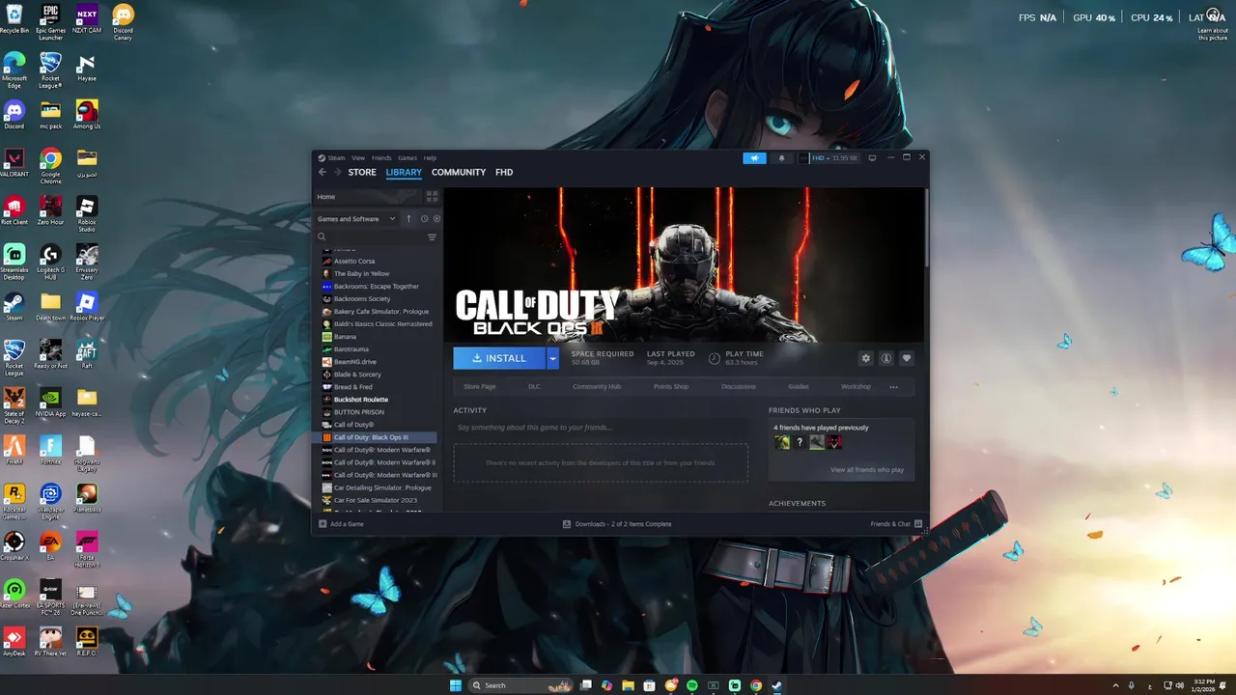The height and width of the screenshot is (695, 1236).
Task: Open Steam menu
Action: [x=336, y=158]
